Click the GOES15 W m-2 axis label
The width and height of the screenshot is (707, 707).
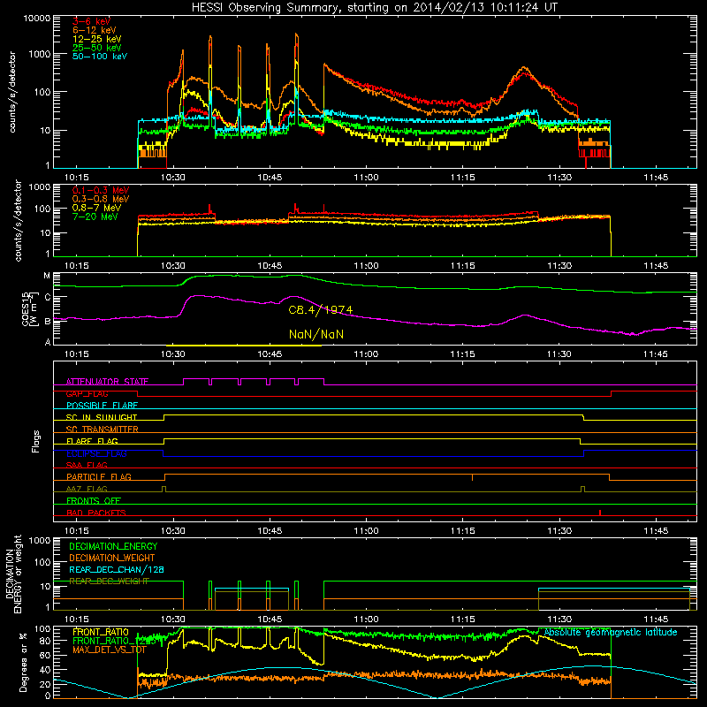(30, 308)
